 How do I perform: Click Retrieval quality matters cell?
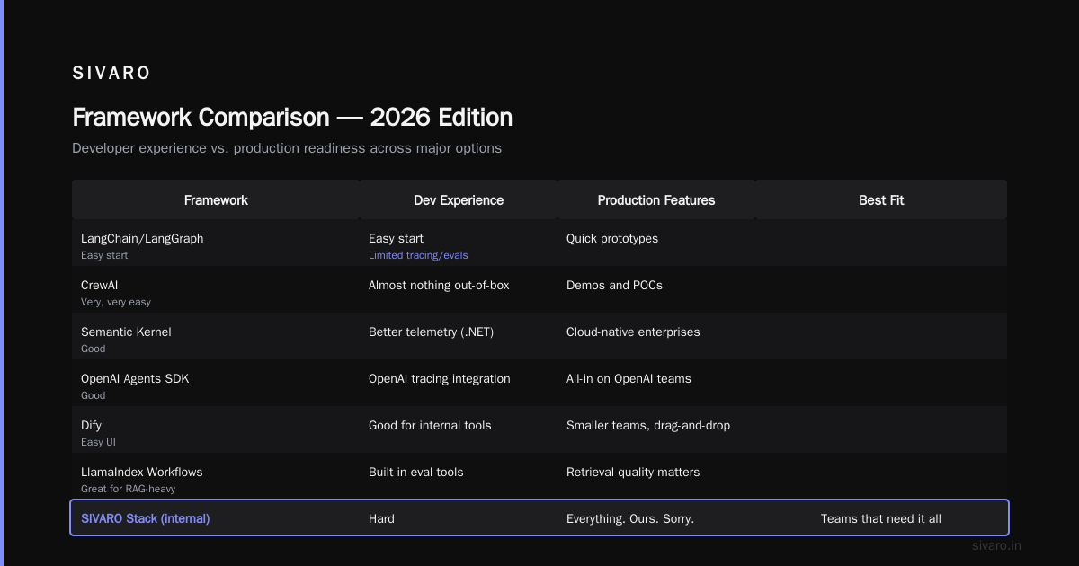click(x=633, y=472)
